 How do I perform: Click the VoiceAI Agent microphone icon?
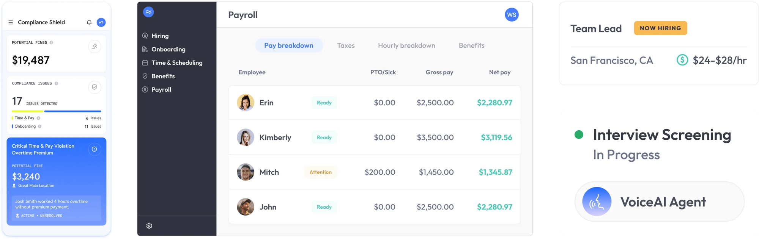coord(597,202)
